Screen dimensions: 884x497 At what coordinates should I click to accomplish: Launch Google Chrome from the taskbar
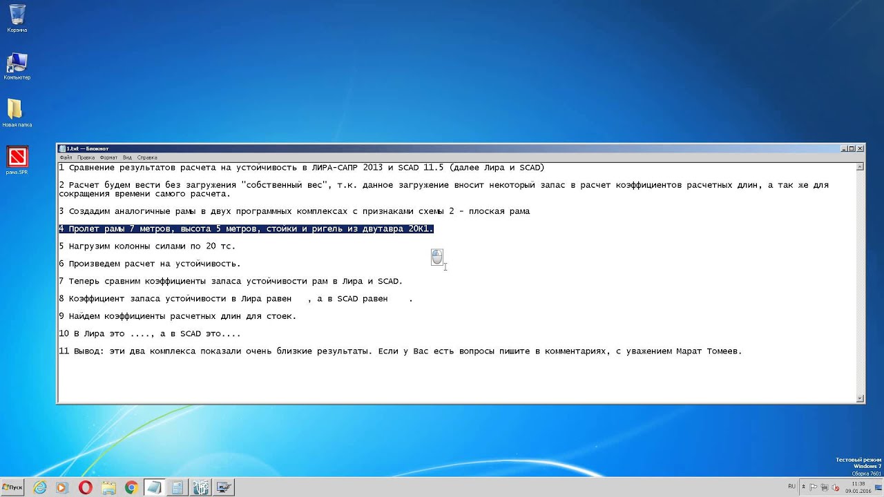coord(131,487)
